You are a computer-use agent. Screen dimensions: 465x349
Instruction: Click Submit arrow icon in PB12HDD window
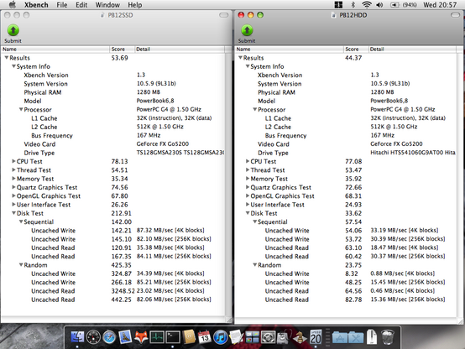point(247,30)
